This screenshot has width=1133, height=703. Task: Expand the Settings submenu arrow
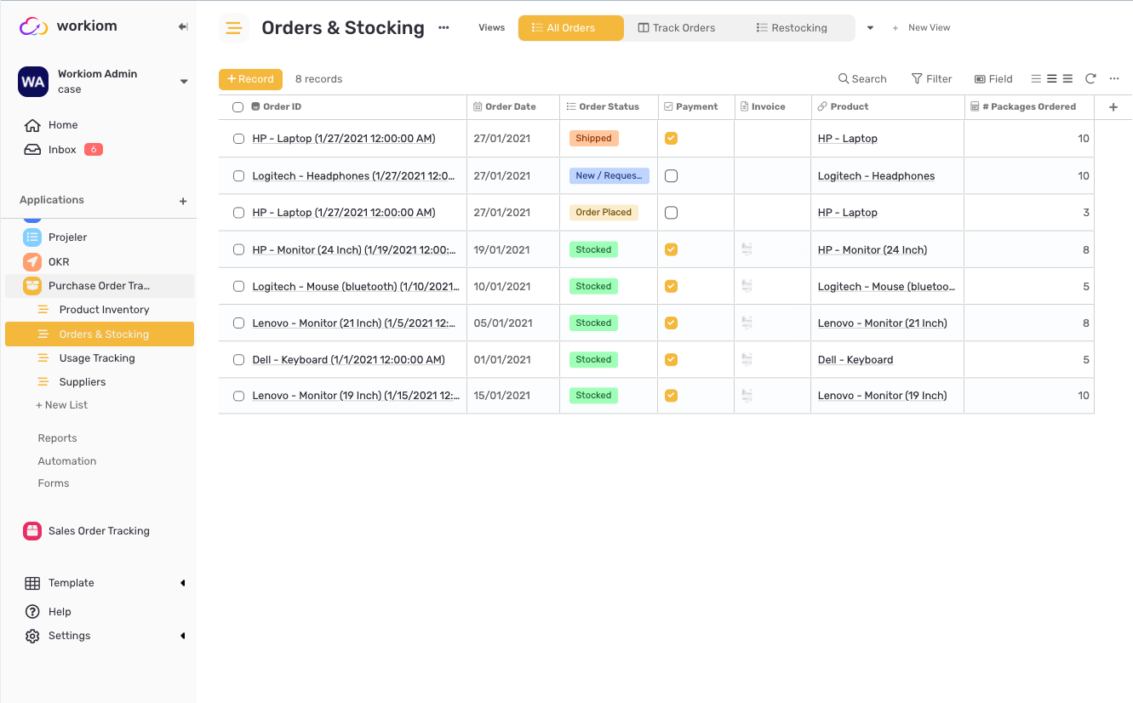(x=182, y=636)
